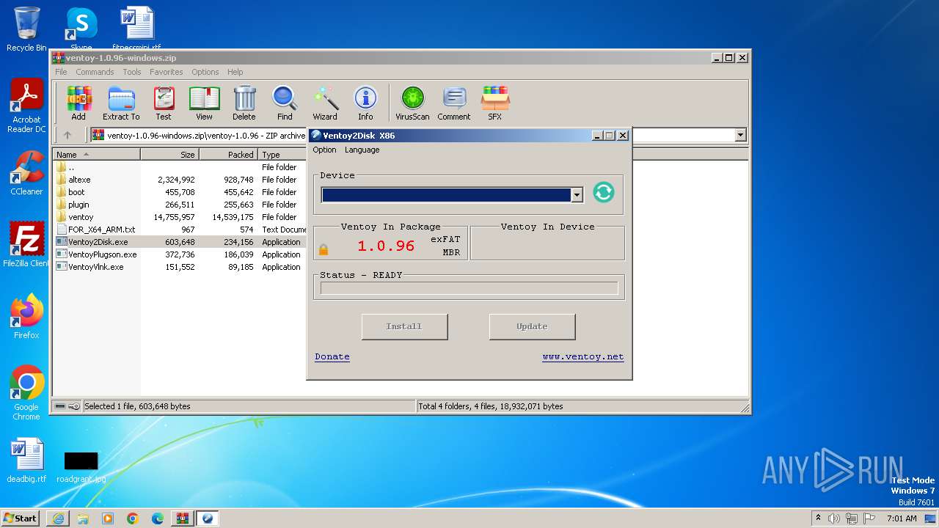Open the CCleaner desktop shortcut
This screenshot has height=528, width=939.
coord(26,173)
